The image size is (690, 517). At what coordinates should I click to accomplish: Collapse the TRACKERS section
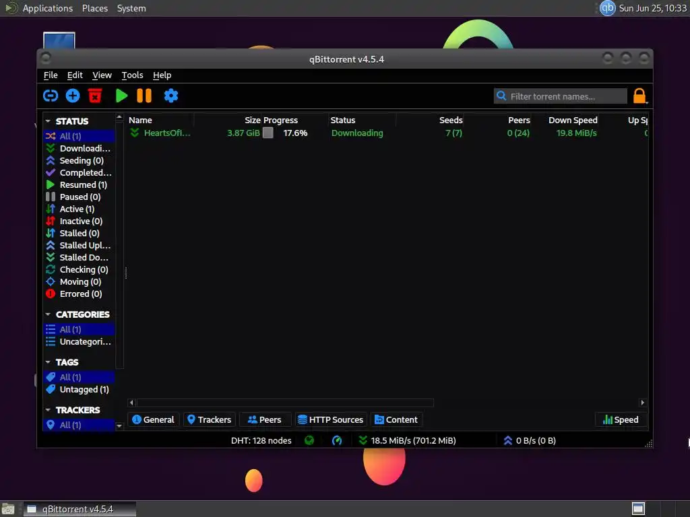click(48, 410)
